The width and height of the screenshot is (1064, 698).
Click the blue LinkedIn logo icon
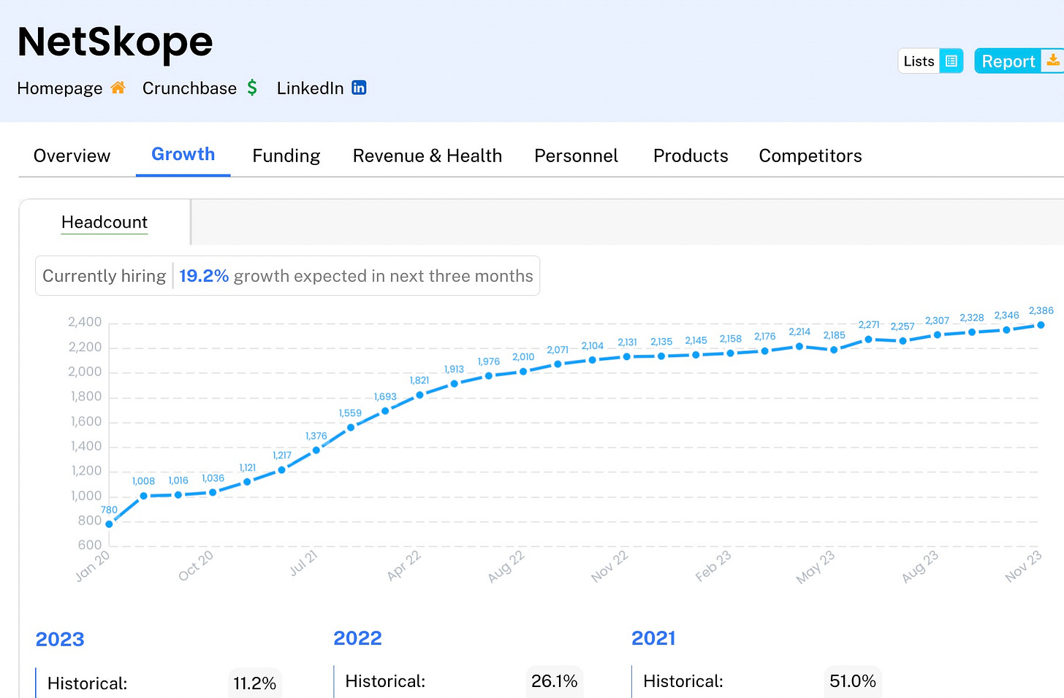359,88
